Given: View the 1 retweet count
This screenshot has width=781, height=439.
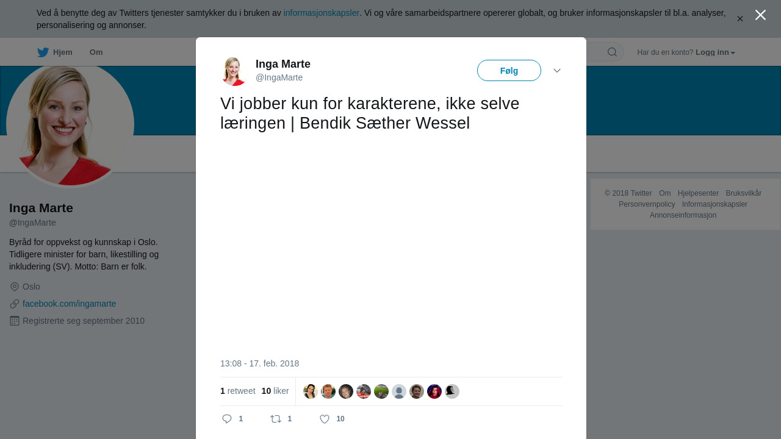Looking at the screenshot, I should pos(238,391).
